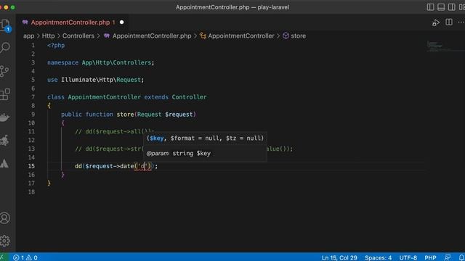
Task: Toggle secondary sidebar layout icon in title bar
Action: tap(452, 7)
